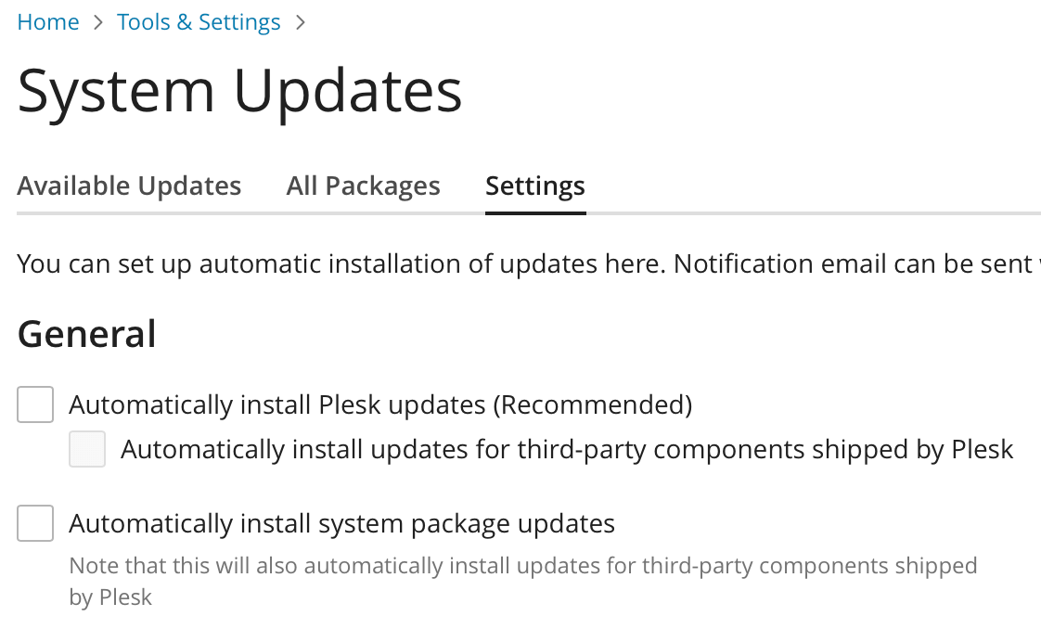This screenshot has height=629, width=1041.
Task: Check the system package updates checkbox
Action: point(35,524)
